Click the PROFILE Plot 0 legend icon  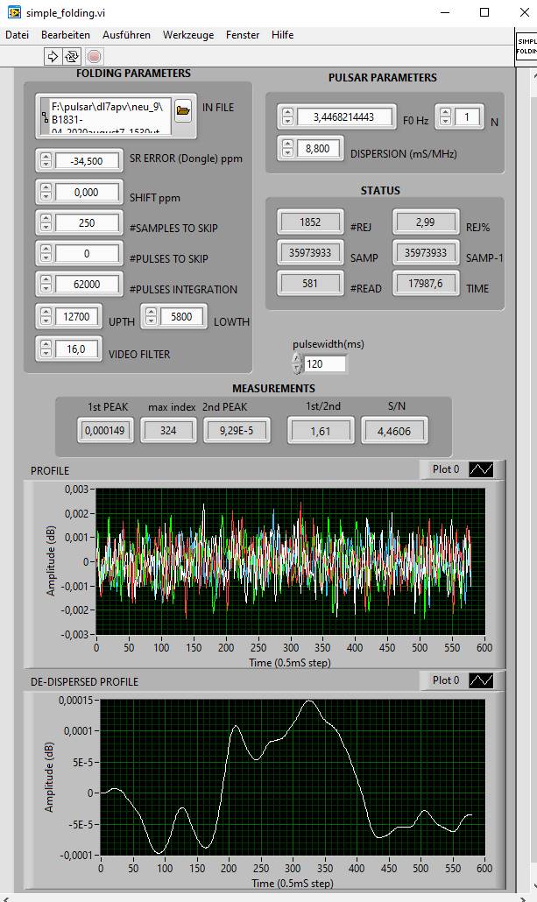[481, 469]
